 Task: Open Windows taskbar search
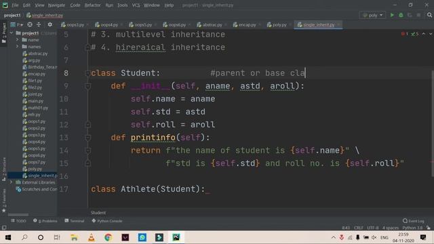pyautogui.click(x=24, y=237)
